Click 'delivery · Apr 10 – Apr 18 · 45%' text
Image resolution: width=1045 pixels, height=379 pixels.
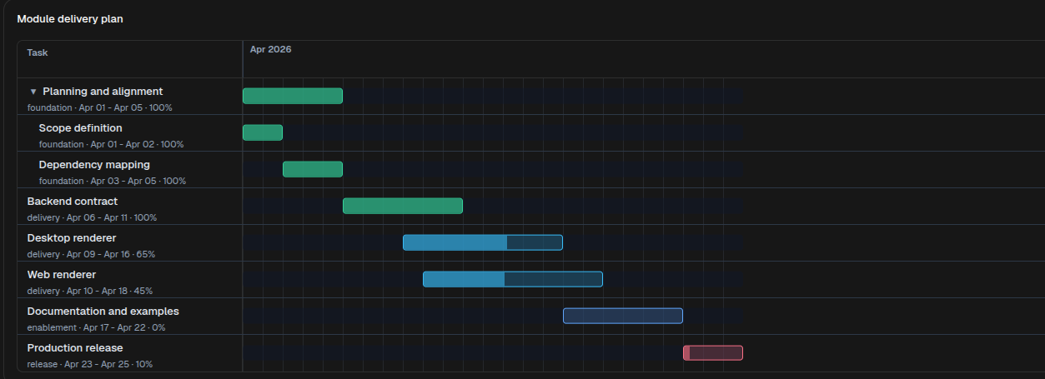[90, 291]
